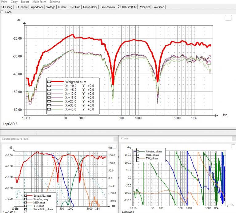Image resolution: width=236 pixels, height=213 pixels.
Task: Toggle the X:+20.0 off-axis curve checkbox
Action: (x=49, y=102)
